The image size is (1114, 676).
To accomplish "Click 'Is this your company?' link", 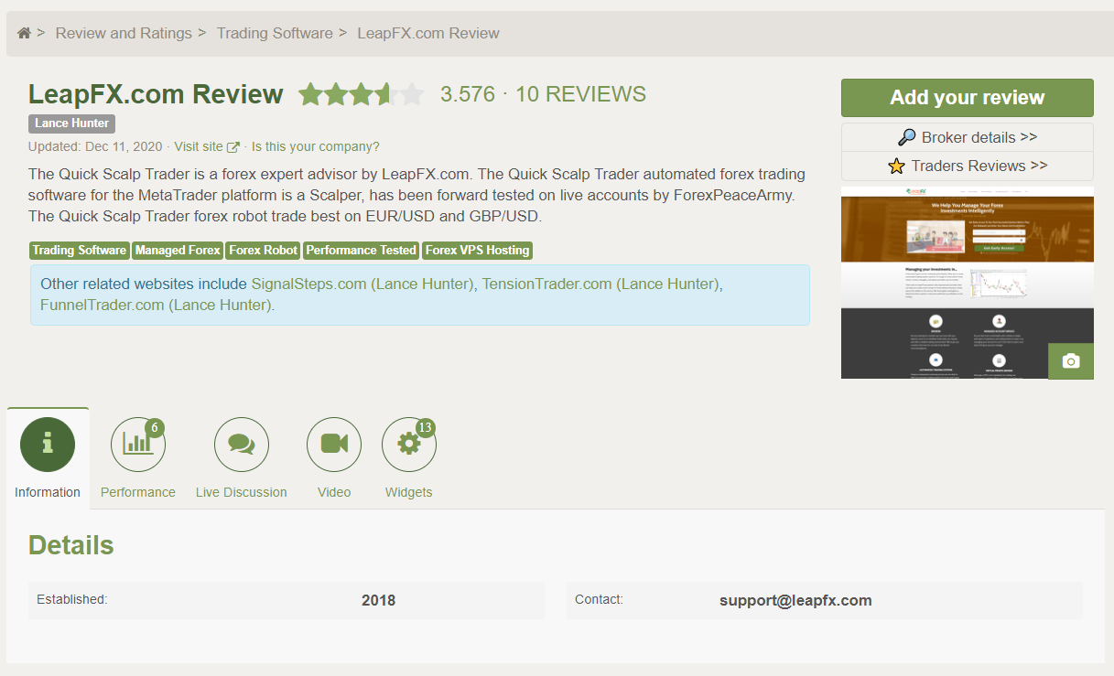I will click(x=315, y=146).
